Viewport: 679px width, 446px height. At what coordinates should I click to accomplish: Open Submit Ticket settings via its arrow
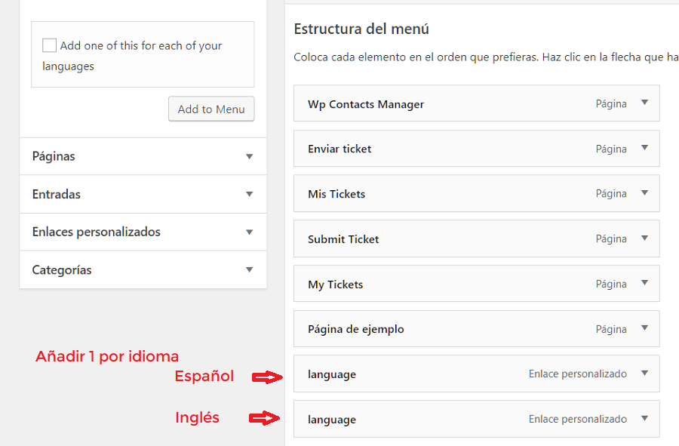pyautogui.click(x=644, y=238)
